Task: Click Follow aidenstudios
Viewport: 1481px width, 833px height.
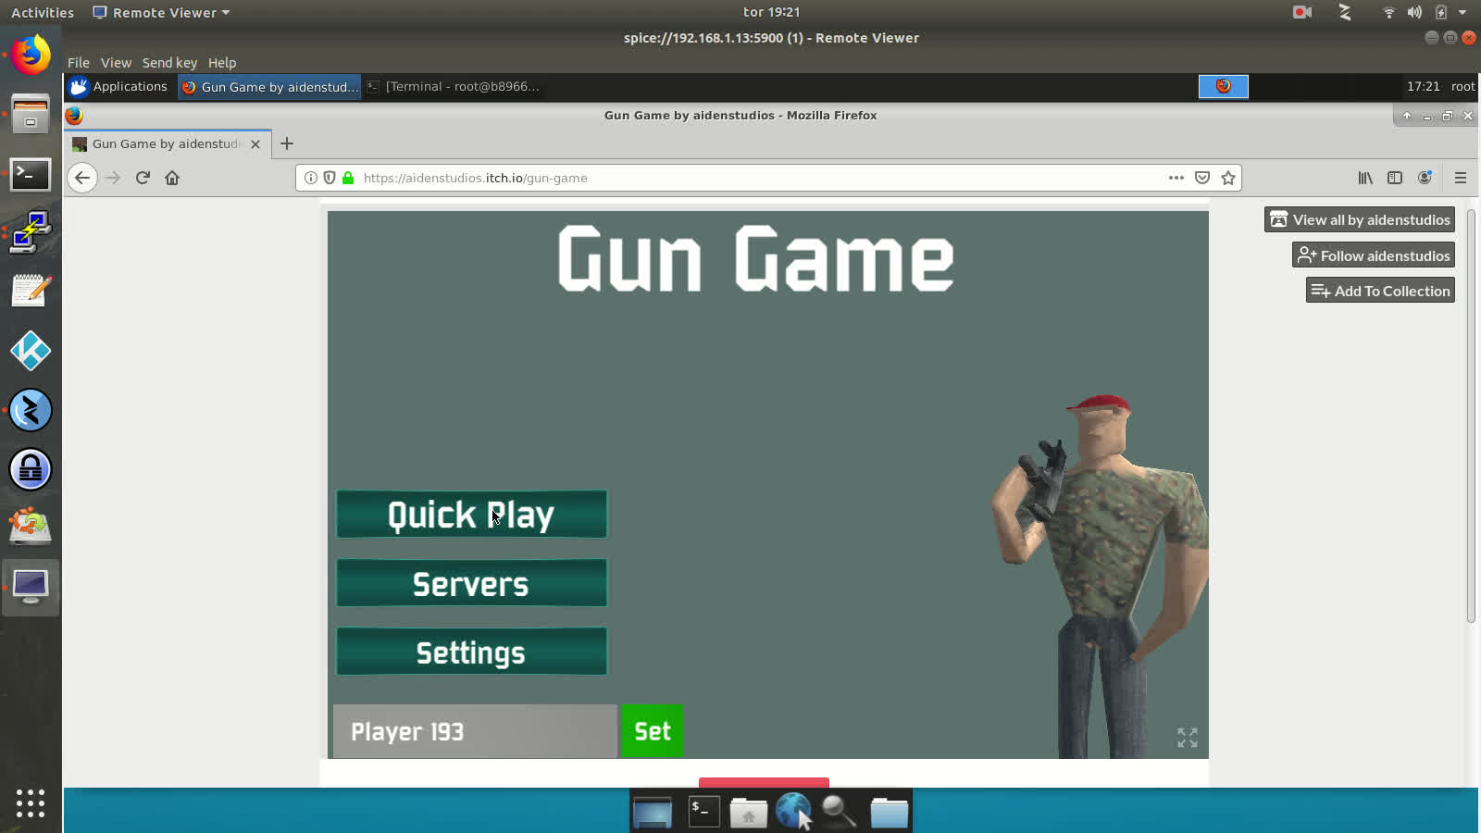Action: pyautogui.click(x=1373, y=255)
